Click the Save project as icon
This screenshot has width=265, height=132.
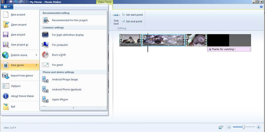point(6,45)
